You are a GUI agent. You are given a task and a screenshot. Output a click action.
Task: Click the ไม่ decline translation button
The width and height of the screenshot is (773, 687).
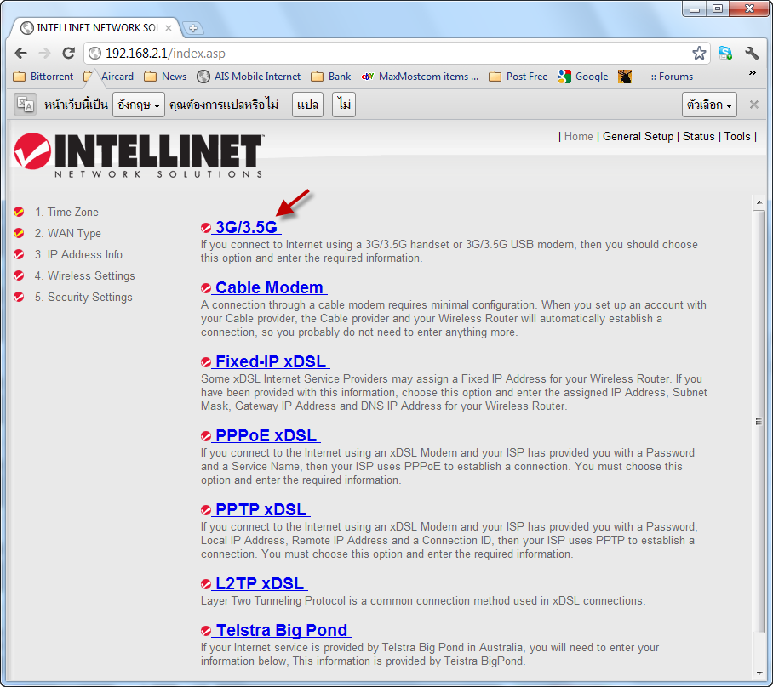pyautogui.click(x=344, y=105)
